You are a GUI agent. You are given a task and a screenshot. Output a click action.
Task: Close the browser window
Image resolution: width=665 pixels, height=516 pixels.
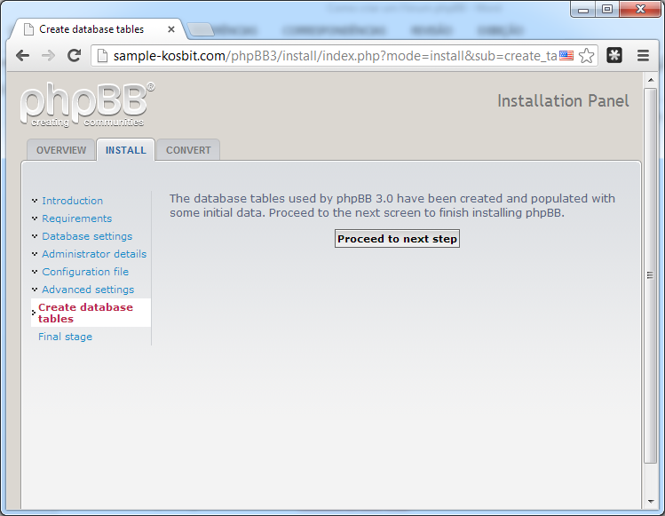point(640,10)
